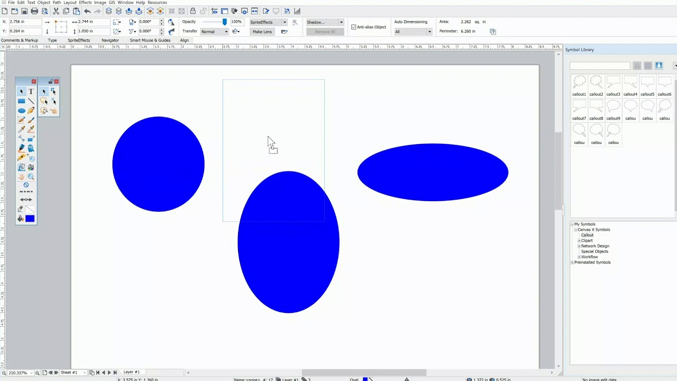Open the Transfer mode Normal dropdown
The height and width of the screenshot is (381, 677).
214,32
